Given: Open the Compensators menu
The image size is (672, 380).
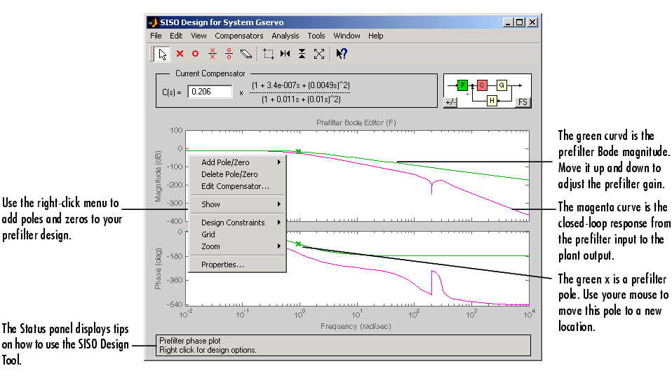Looking at the screenshot, I should click(x=238, y=36).
